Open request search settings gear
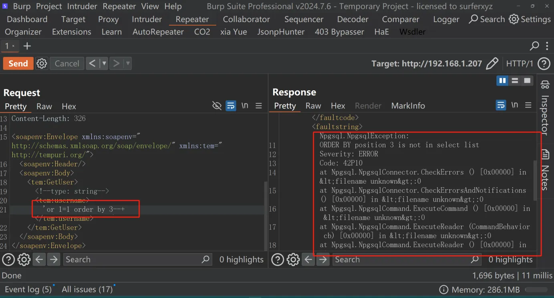 pos(24,260)
